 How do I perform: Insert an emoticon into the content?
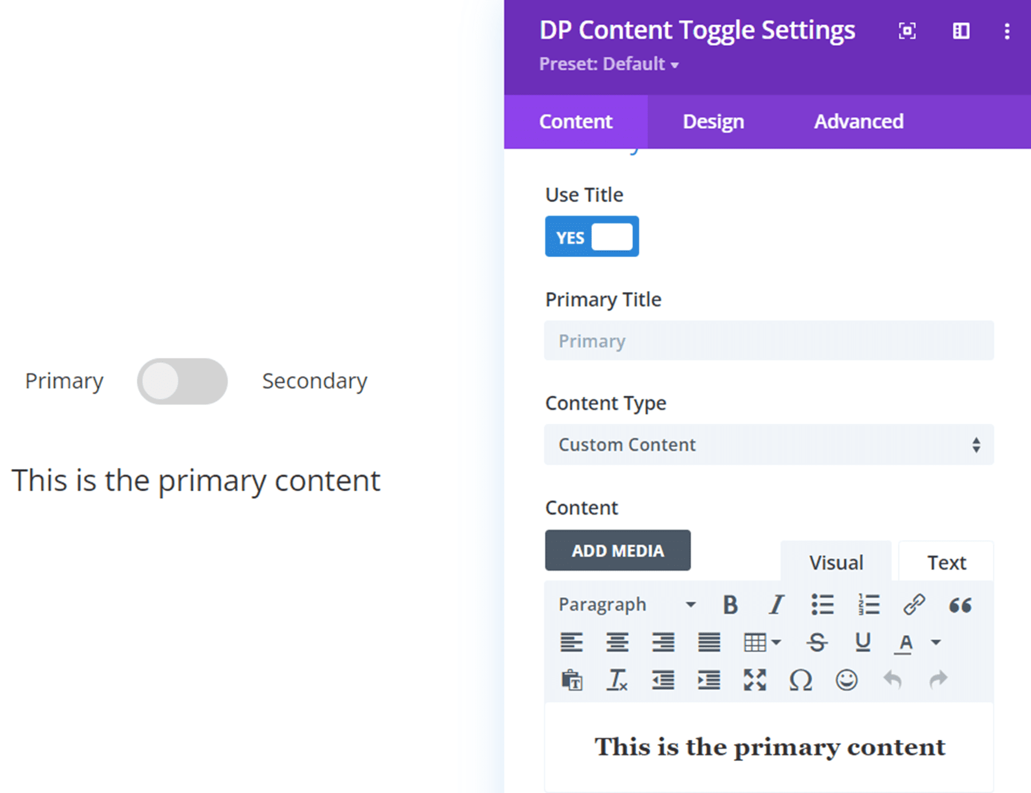click(846, 680)
